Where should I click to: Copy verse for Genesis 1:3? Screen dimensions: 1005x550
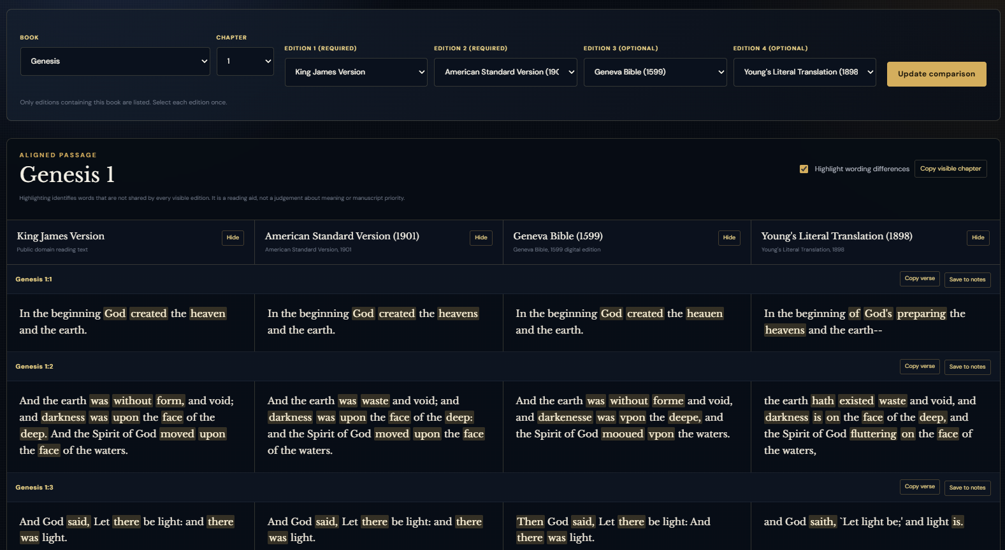[x=920, y=486]
